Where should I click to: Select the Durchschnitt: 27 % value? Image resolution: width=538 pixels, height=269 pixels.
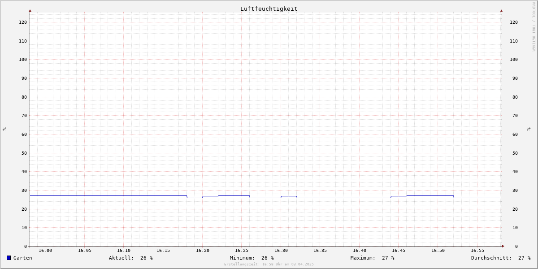point(501,258)
